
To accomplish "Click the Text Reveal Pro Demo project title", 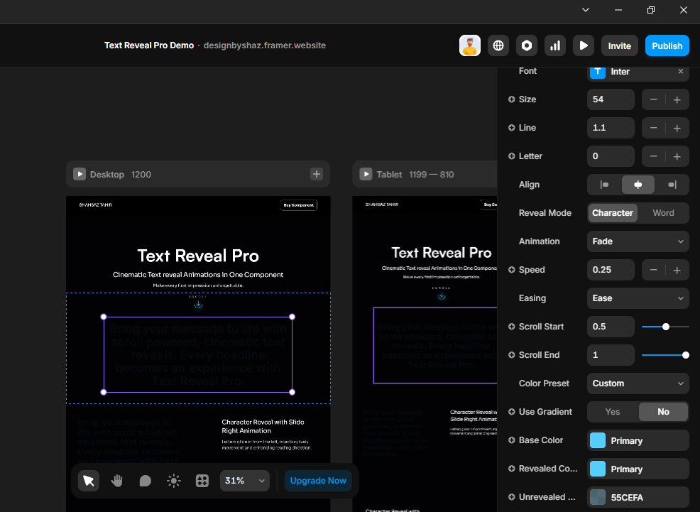I will point(149,45).
